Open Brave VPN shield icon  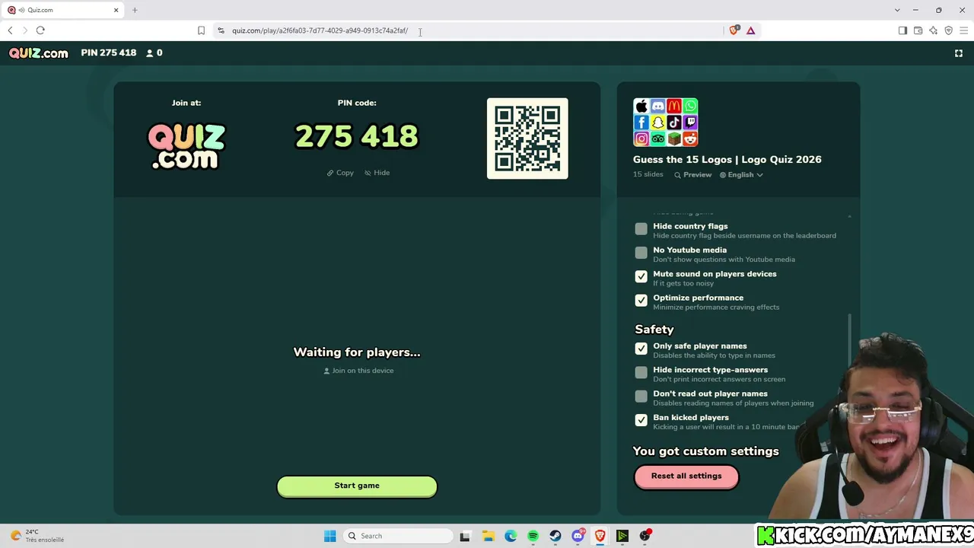click(948, 30)
